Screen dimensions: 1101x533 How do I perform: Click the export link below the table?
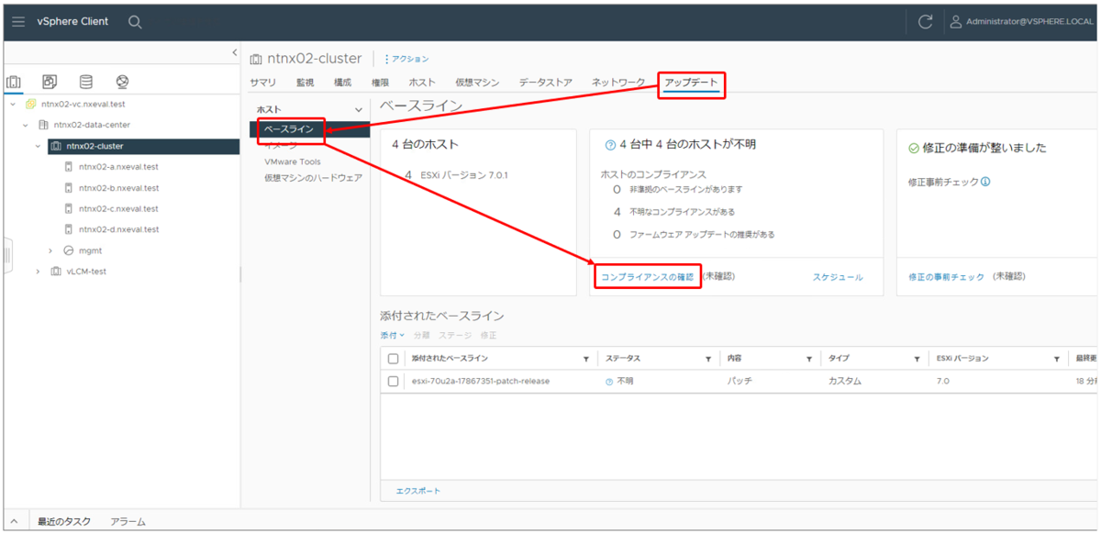click(417, 491)
